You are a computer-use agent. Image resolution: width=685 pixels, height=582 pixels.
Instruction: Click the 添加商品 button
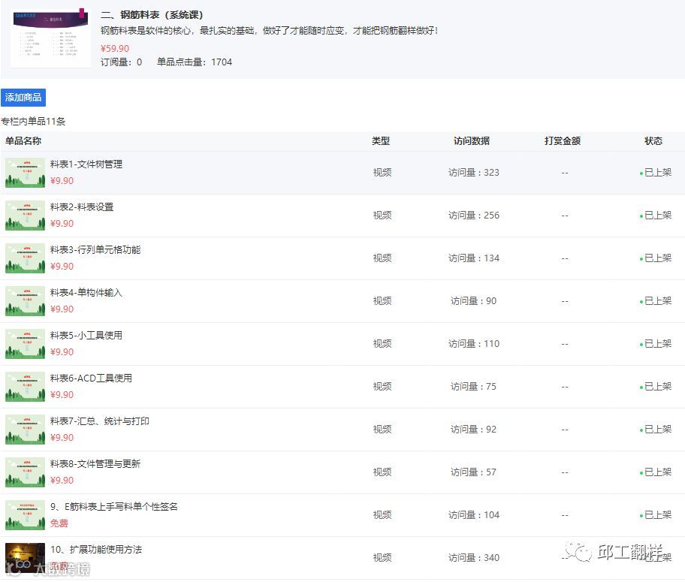click(23, 98)
